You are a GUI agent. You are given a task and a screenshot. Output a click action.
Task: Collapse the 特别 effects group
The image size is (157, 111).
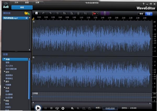tap(4, 100)
